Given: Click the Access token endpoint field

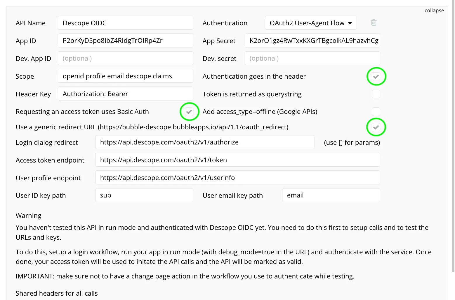Looking at the screenshot, I should [x=237, y=160].
